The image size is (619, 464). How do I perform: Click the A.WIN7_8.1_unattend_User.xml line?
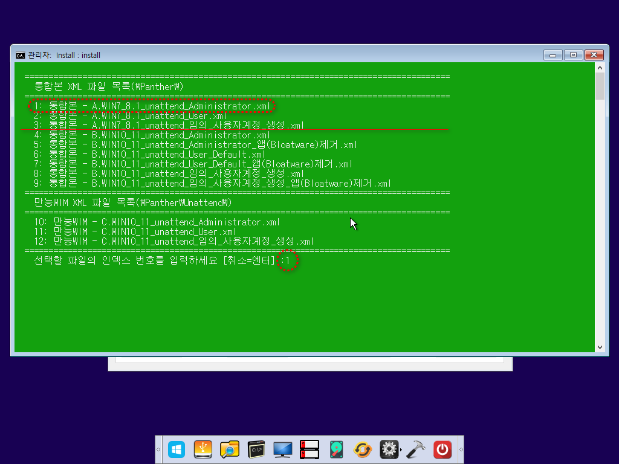click(131, 115)
